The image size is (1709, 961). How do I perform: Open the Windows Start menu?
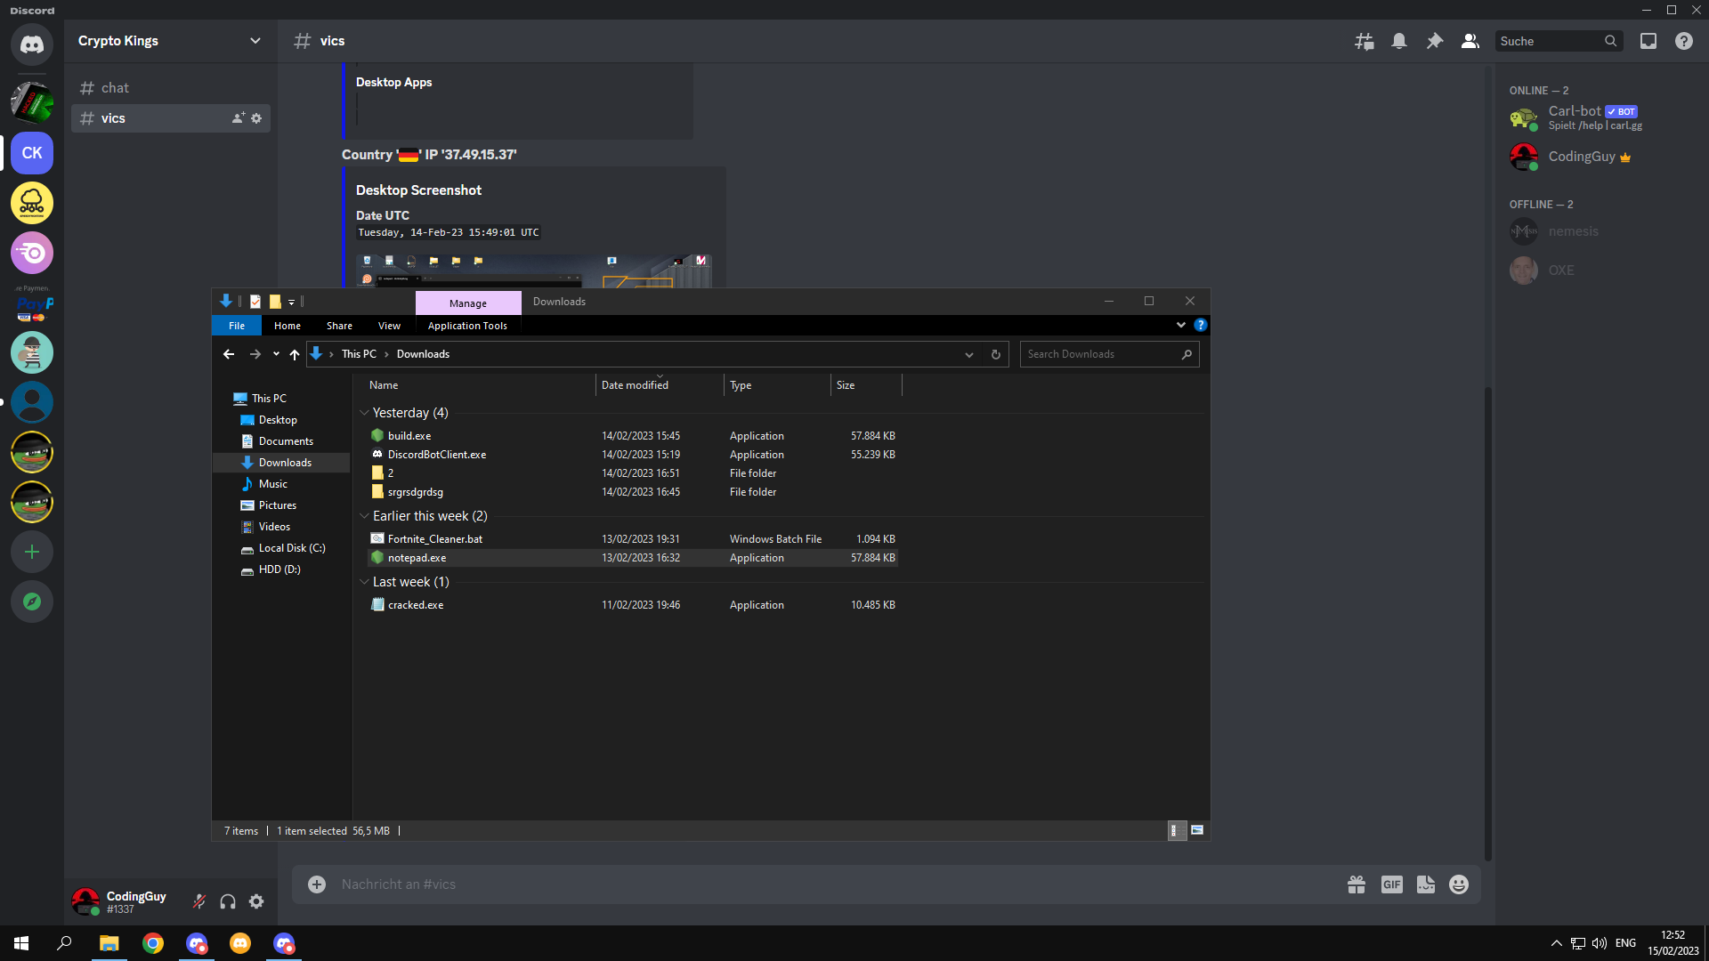(21, 943)
